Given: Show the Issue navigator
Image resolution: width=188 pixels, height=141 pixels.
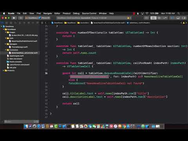Looking at the screenshot, I should 20,23.
